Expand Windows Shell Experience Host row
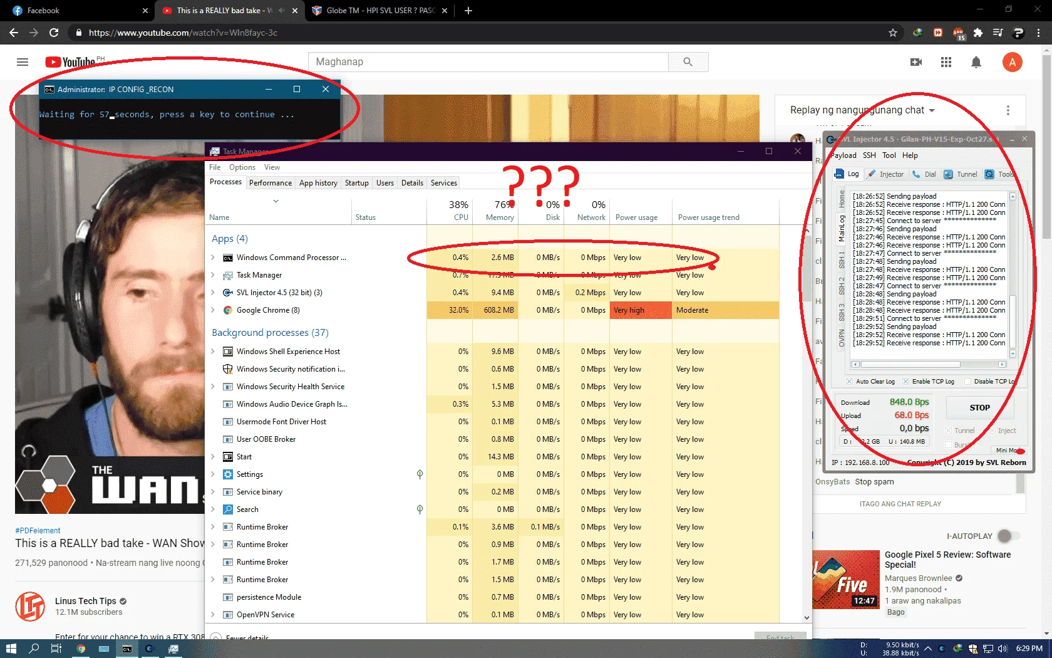Image resolution: width=1052 pixels, height=658 pixels. 213,352
